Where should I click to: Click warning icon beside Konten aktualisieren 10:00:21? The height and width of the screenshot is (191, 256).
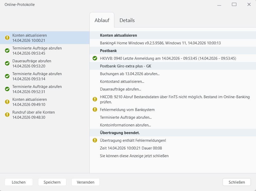(7, 38)
